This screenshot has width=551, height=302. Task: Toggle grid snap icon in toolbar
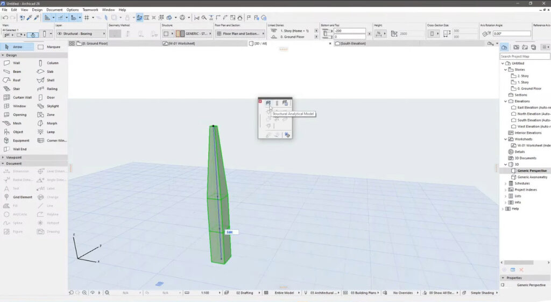click(x=87, y=18)
